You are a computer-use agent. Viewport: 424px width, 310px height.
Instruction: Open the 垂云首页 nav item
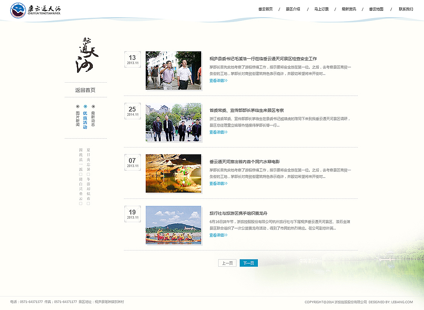coord(265,9)
